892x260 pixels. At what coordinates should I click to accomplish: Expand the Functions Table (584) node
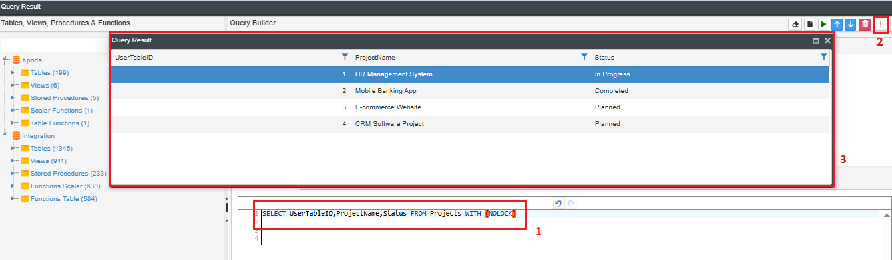(13, 198)
